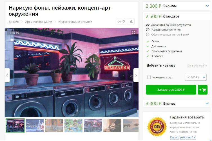This screenshot has width=212, height=141.
Task: Go to next gallery image arrow
Action: point(136,75)
